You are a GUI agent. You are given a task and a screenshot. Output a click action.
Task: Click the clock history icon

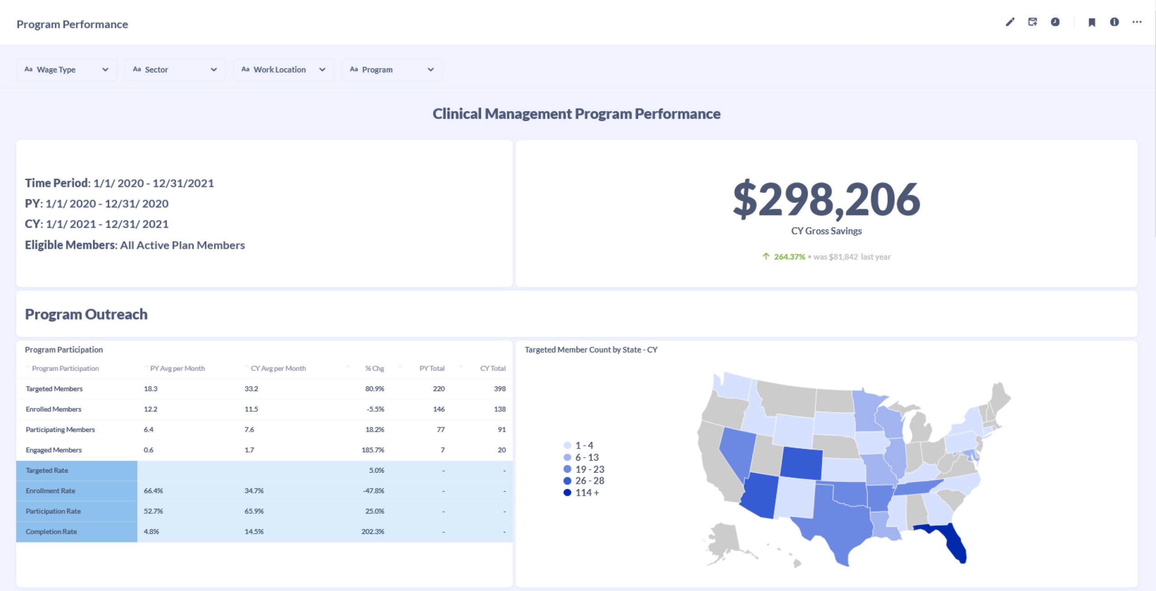point(1055,22)
